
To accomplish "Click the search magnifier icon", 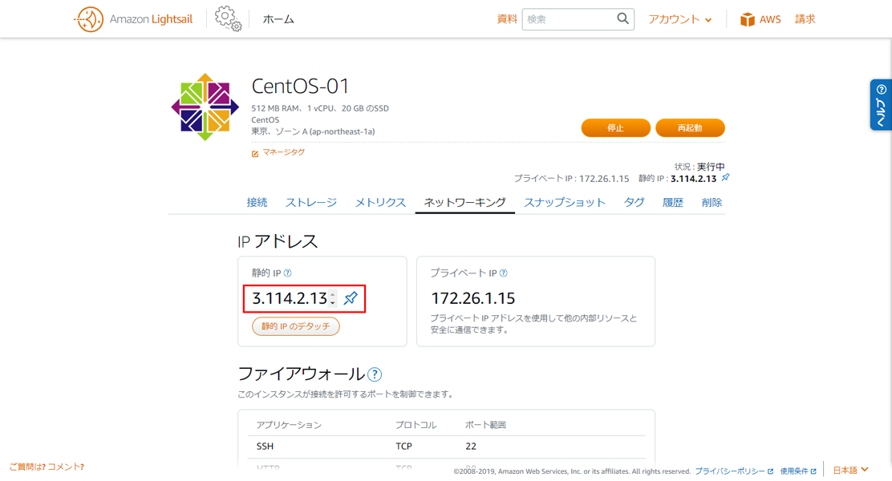I will tap(623, 18).
